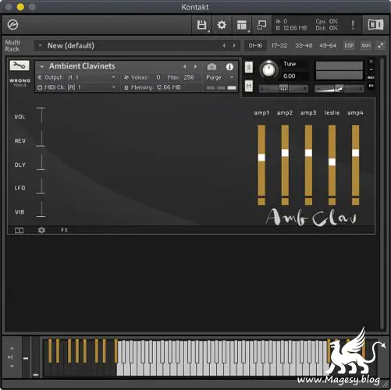Adjust the amp4 slider handle
This screenshot has width=391, height=390.
tap(355, 153)
